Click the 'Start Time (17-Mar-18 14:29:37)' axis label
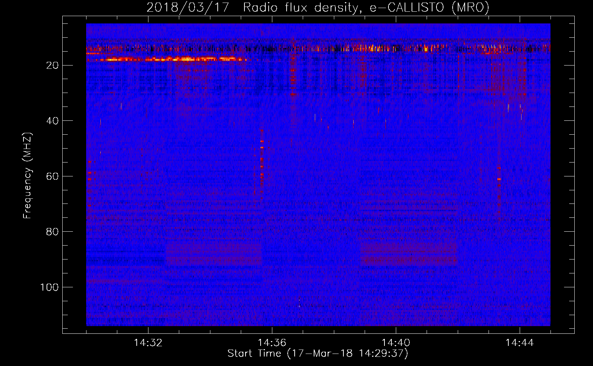The height and width of the screenshot is (366, 593). [x=318, y=354]
